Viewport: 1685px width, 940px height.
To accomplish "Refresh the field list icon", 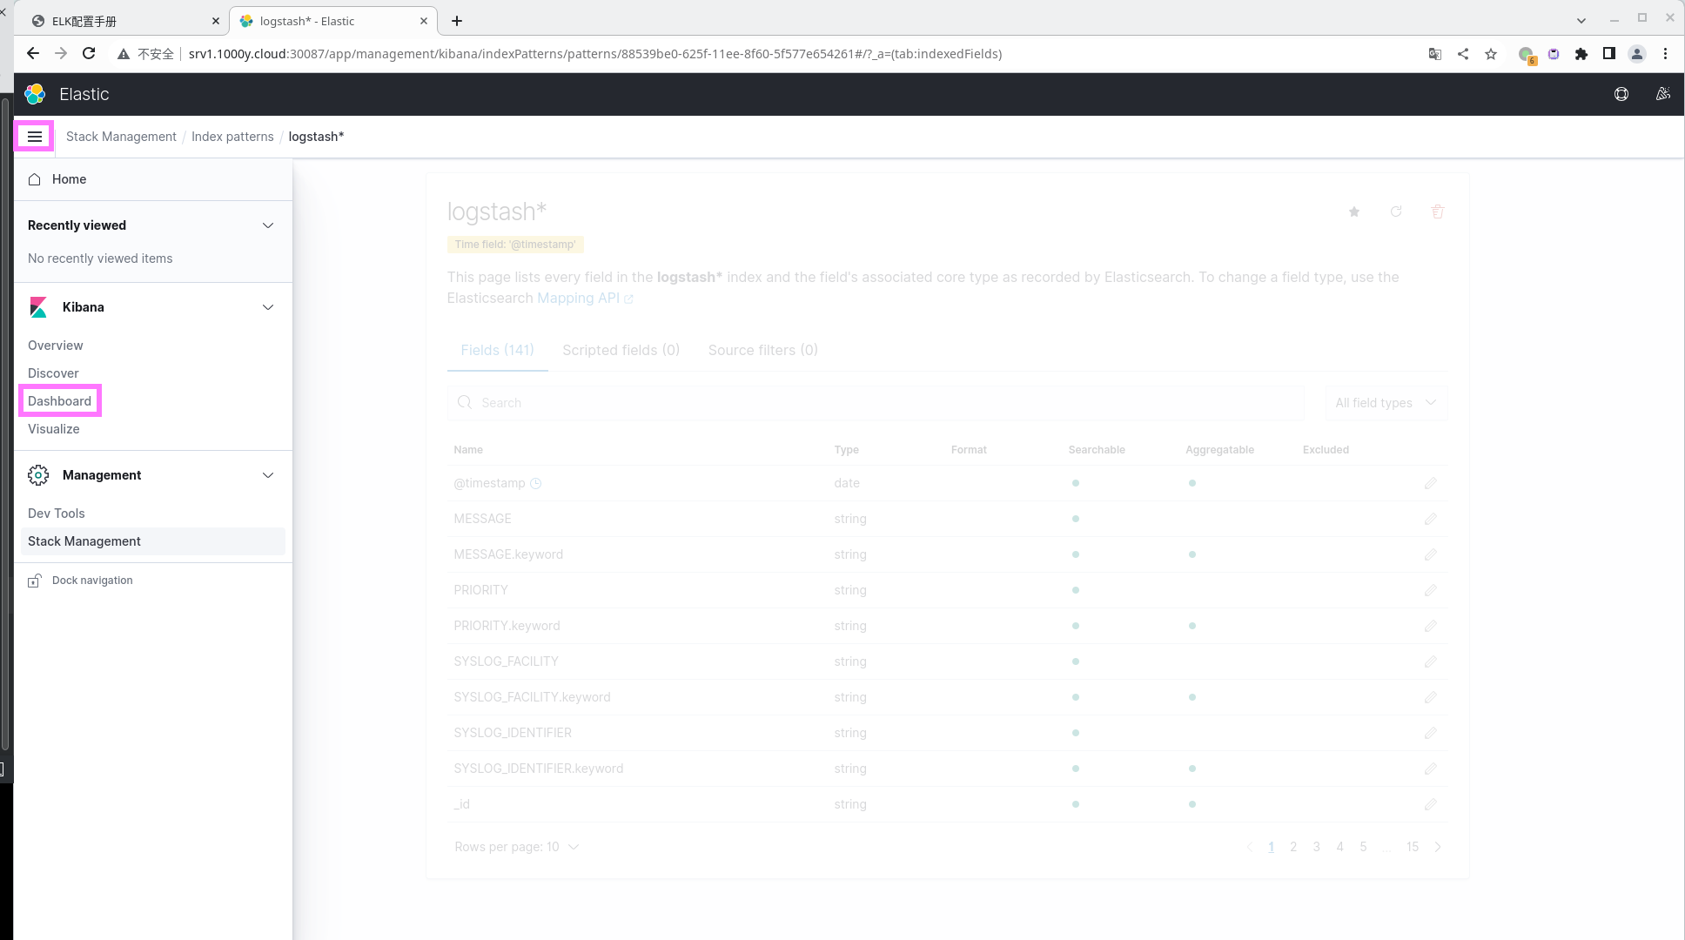I will [1396, 211].
